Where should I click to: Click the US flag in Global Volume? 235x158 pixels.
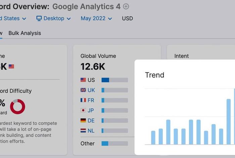point(83,80)
